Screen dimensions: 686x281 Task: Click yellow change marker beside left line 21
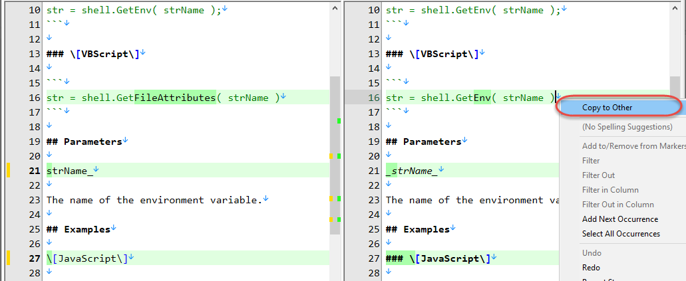8,170
